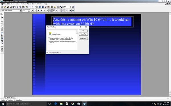Click the slide title text box
This screenshot has height=106, width=171.
pyautogui.click(x=92, y=22)
